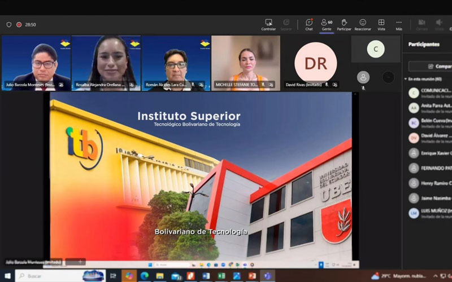Open the Vista layout options
This screenshot has width=452, height=282.
(381, 24)
